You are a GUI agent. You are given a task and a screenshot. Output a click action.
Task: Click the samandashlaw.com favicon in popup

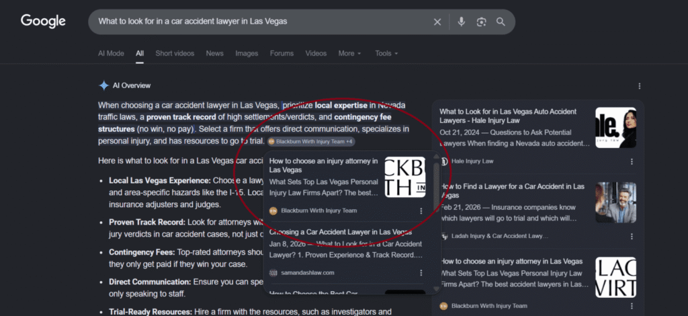[x=273, y=273]
